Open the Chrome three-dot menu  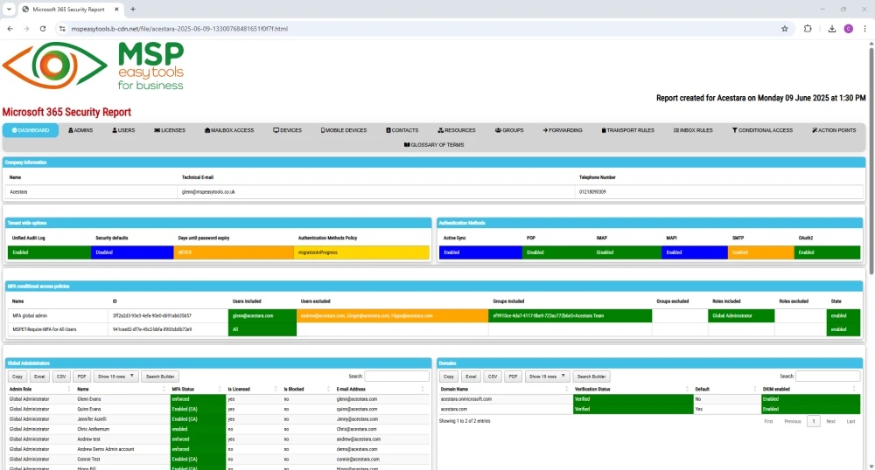click(x=865, y=29)
